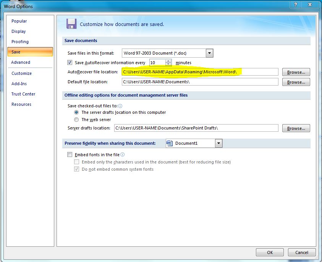Select The server drafts location on this computer
This screenshot has width=322, height=262.
(x=77, y=113)
